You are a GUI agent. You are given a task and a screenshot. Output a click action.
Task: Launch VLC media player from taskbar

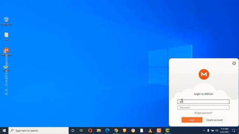pos(150,131)
